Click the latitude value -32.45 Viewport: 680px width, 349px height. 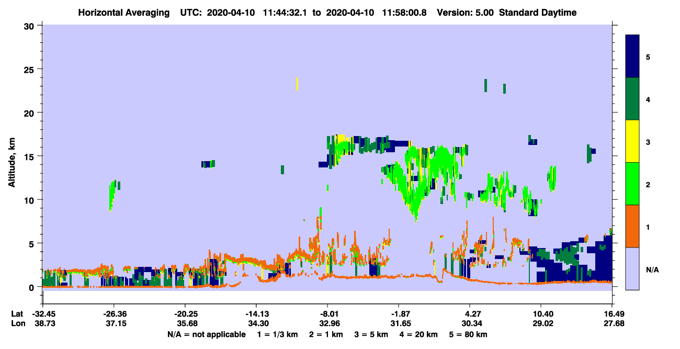(x=43, y=314)
